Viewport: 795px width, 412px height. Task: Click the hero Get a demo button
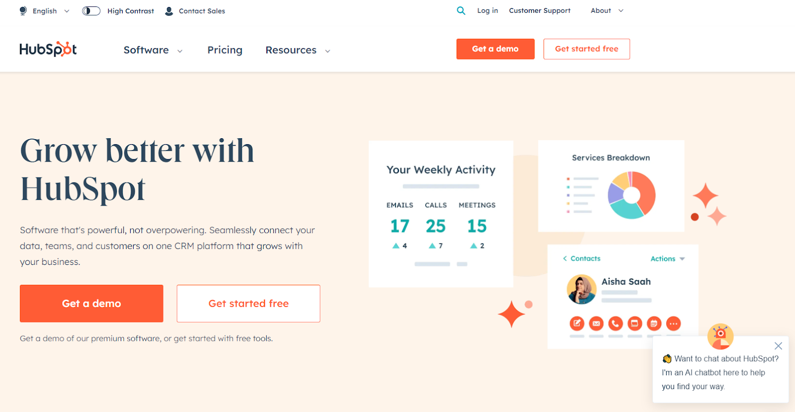[x=91, y=304]
